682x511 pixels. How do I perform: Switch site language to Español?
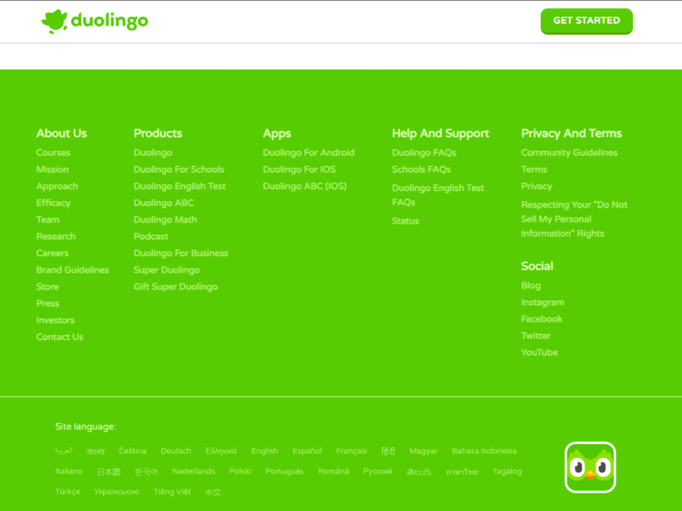point(307,451)
